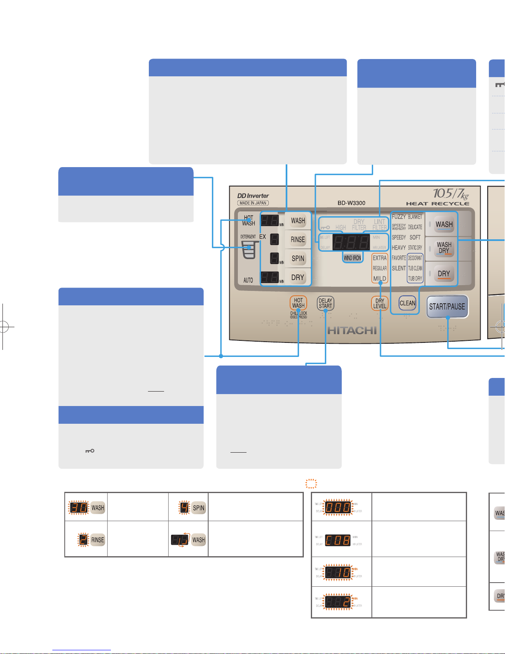Click the flashing 000 display example
505x654 pixels.
(338, 507)
